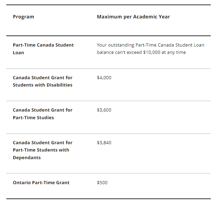216x204 pixels.
Task: Click the words "Part-Time Studies" in the third row
Action: coord(33,118)
